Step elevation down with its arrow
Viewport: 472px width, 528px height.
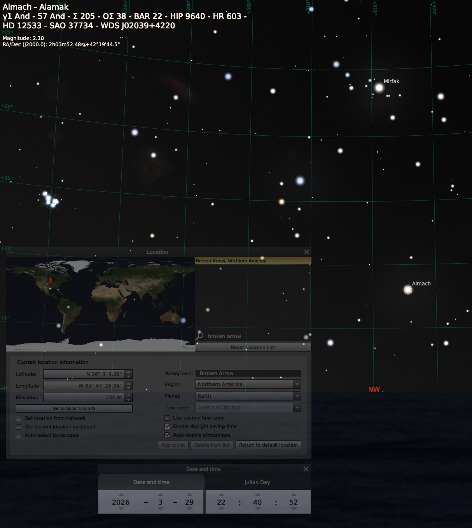(129, 400)
